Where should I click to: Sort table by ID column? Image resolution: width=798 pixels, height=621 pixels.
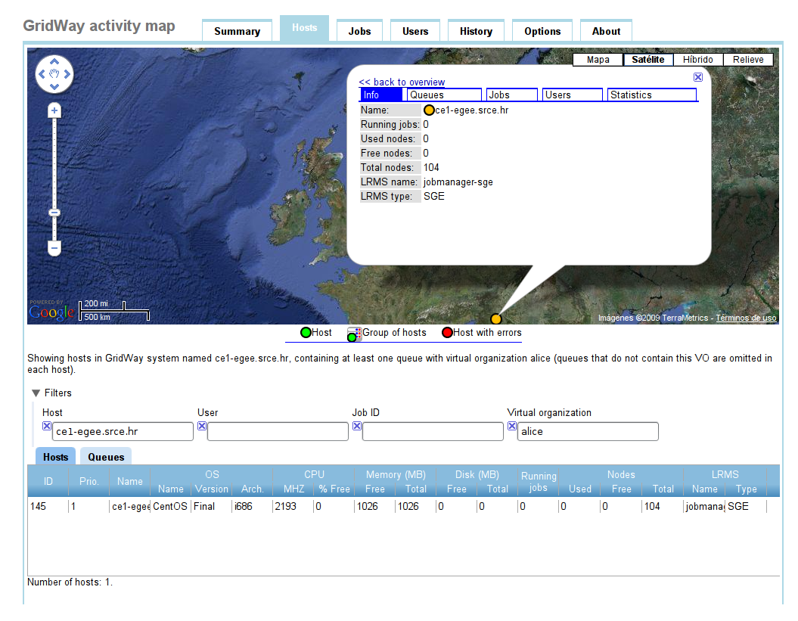pos(48,481)
